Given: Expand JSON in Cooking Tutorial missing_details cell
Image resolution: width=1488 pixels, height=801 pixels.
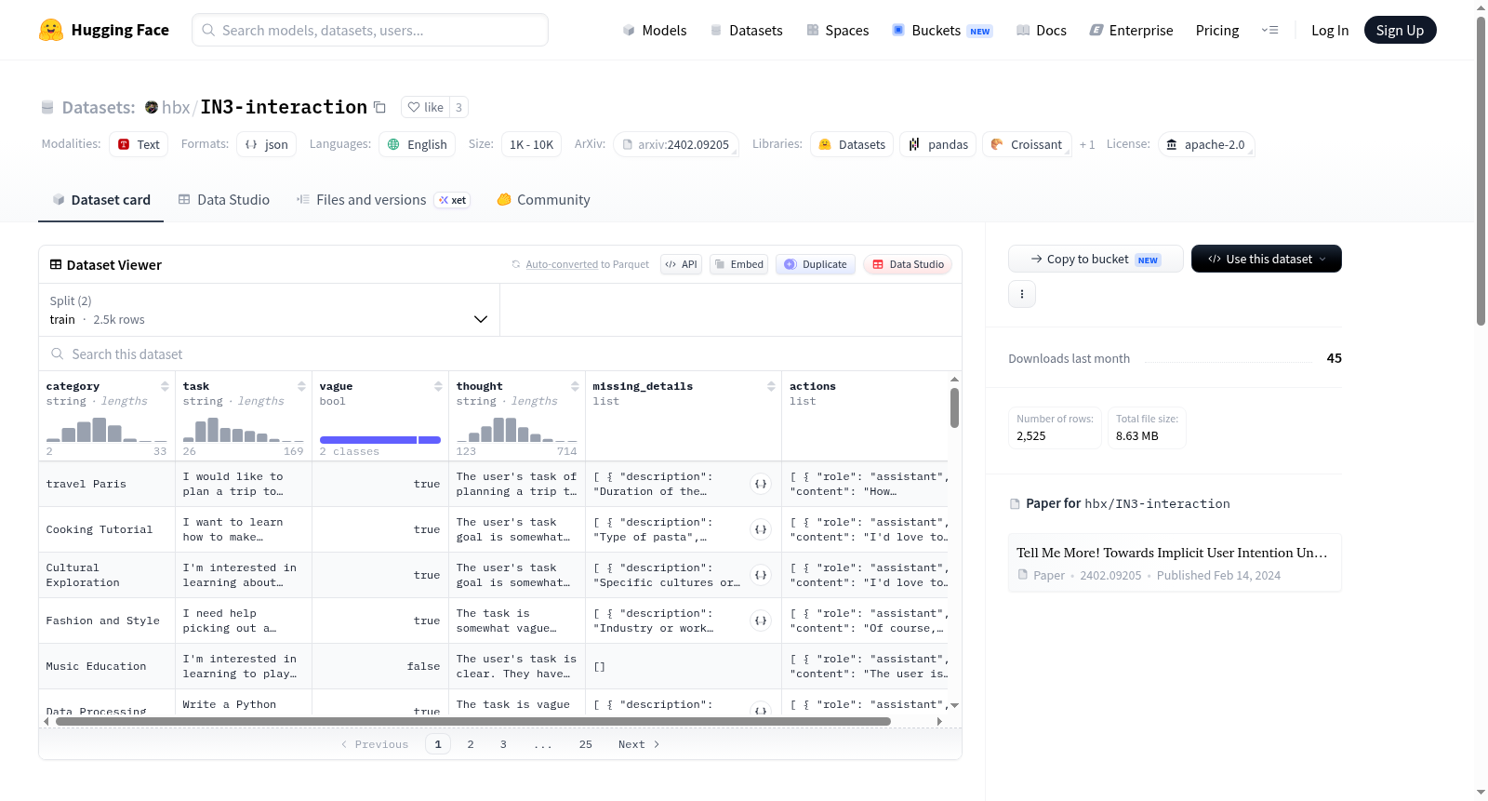Looking at the screenshot, I should tap(761, 529).
